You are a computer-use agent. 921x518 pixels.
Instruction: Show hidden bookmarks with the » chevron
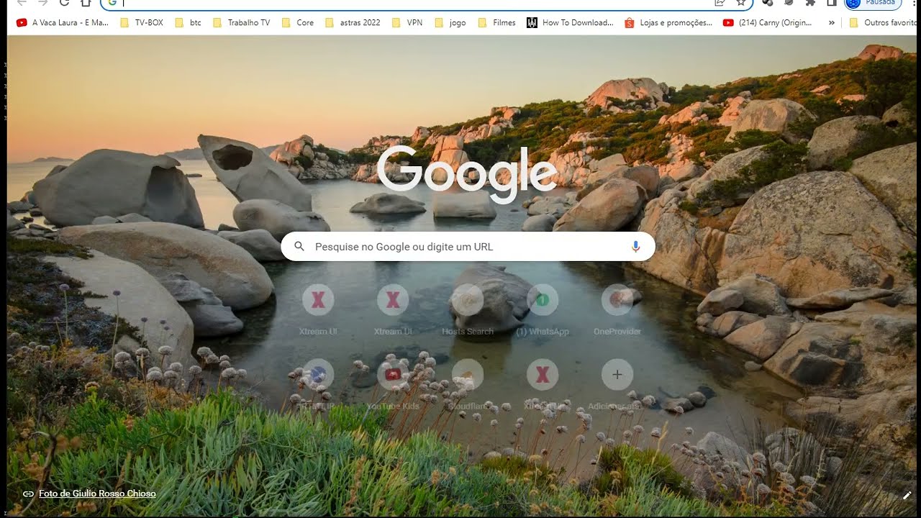(x=832, y=22)
